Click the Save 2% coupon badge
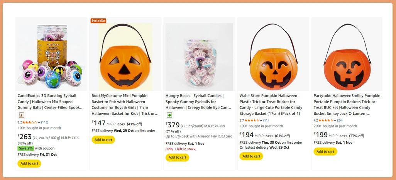The image size is (396, 180). pyautogui.click(x=26, y=148)
